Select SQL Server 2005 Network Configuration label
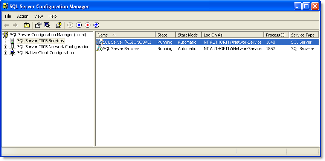Screen dimensions: 325x161 click(x=53, y=47)
